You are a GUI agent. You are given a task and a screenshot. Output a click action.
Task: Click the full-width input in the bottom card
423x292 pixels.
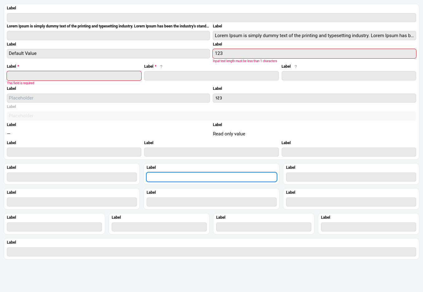point(211,252)
